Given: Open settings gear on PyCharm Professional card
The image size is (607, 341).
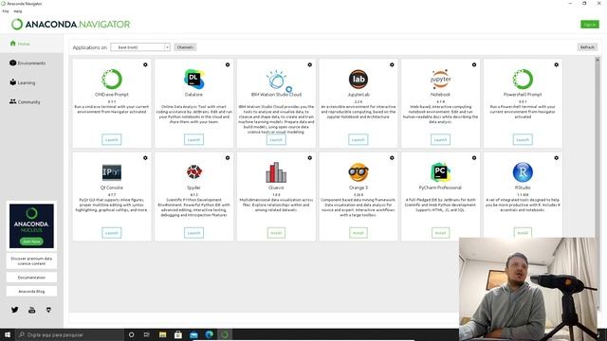Looking at the screenshot, I should [x=474, y=158].
